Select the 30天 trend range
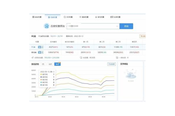This screenshot has width=175, height=116. pos(50,64)
